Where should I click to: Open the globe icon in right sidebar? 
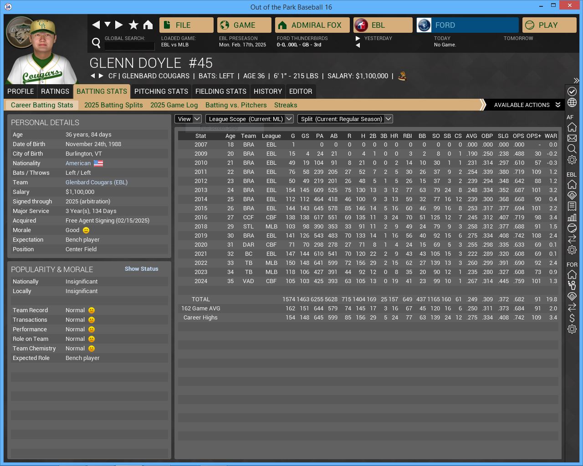click(x=572, y=102)
